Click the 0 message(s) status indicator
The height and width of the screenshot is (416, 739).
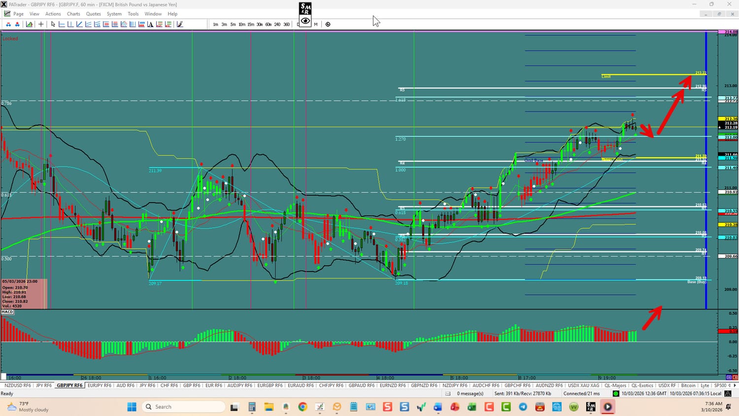point(470,393)
